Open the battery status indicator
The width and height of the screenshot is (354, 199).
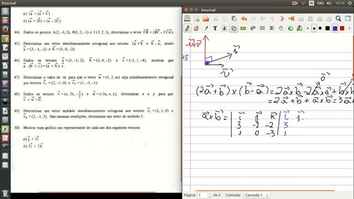tap(320, 3)
